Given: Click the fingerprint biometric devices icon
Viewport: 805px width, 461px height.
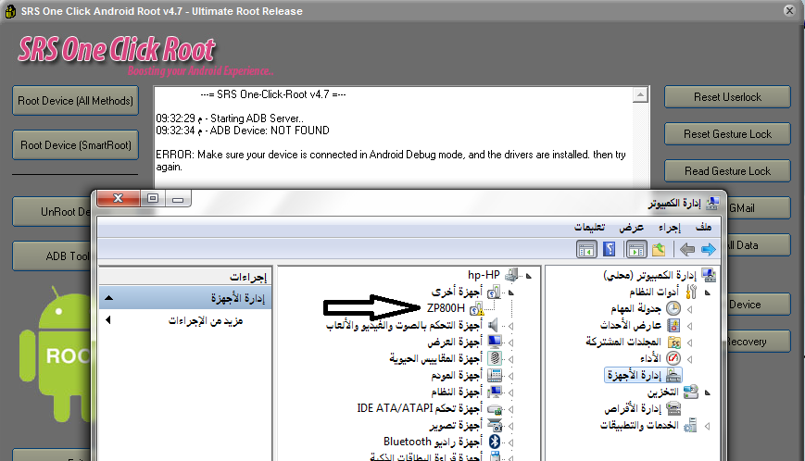Looking at the screenshot, I should tap(495, 358).
